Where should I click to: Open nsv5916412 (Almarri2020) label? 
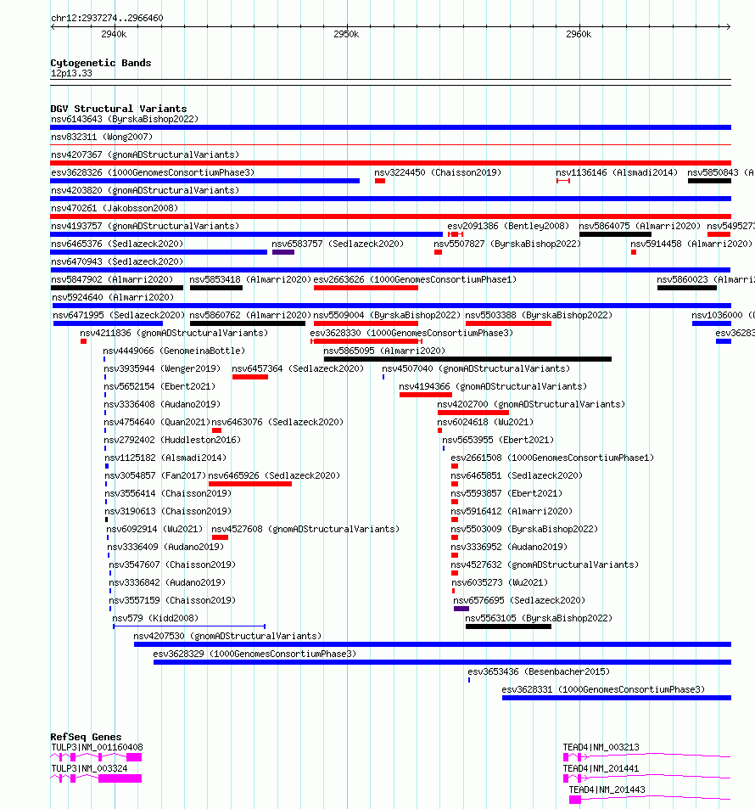point(512,511)
